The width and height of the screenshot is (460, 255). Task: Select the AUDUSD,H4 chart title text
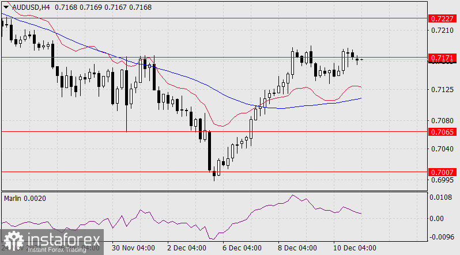[x=31, y=7]
